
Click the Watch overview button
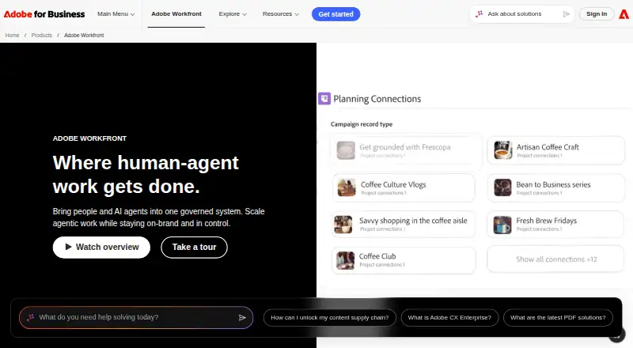point(101,247)
